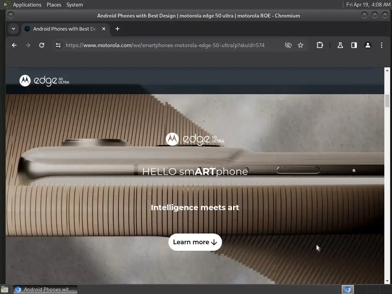Viewport: 392px width, 294px height.
Task: Click the 'HELLO smARTphone' headline text
Action: tap(195, 171)
